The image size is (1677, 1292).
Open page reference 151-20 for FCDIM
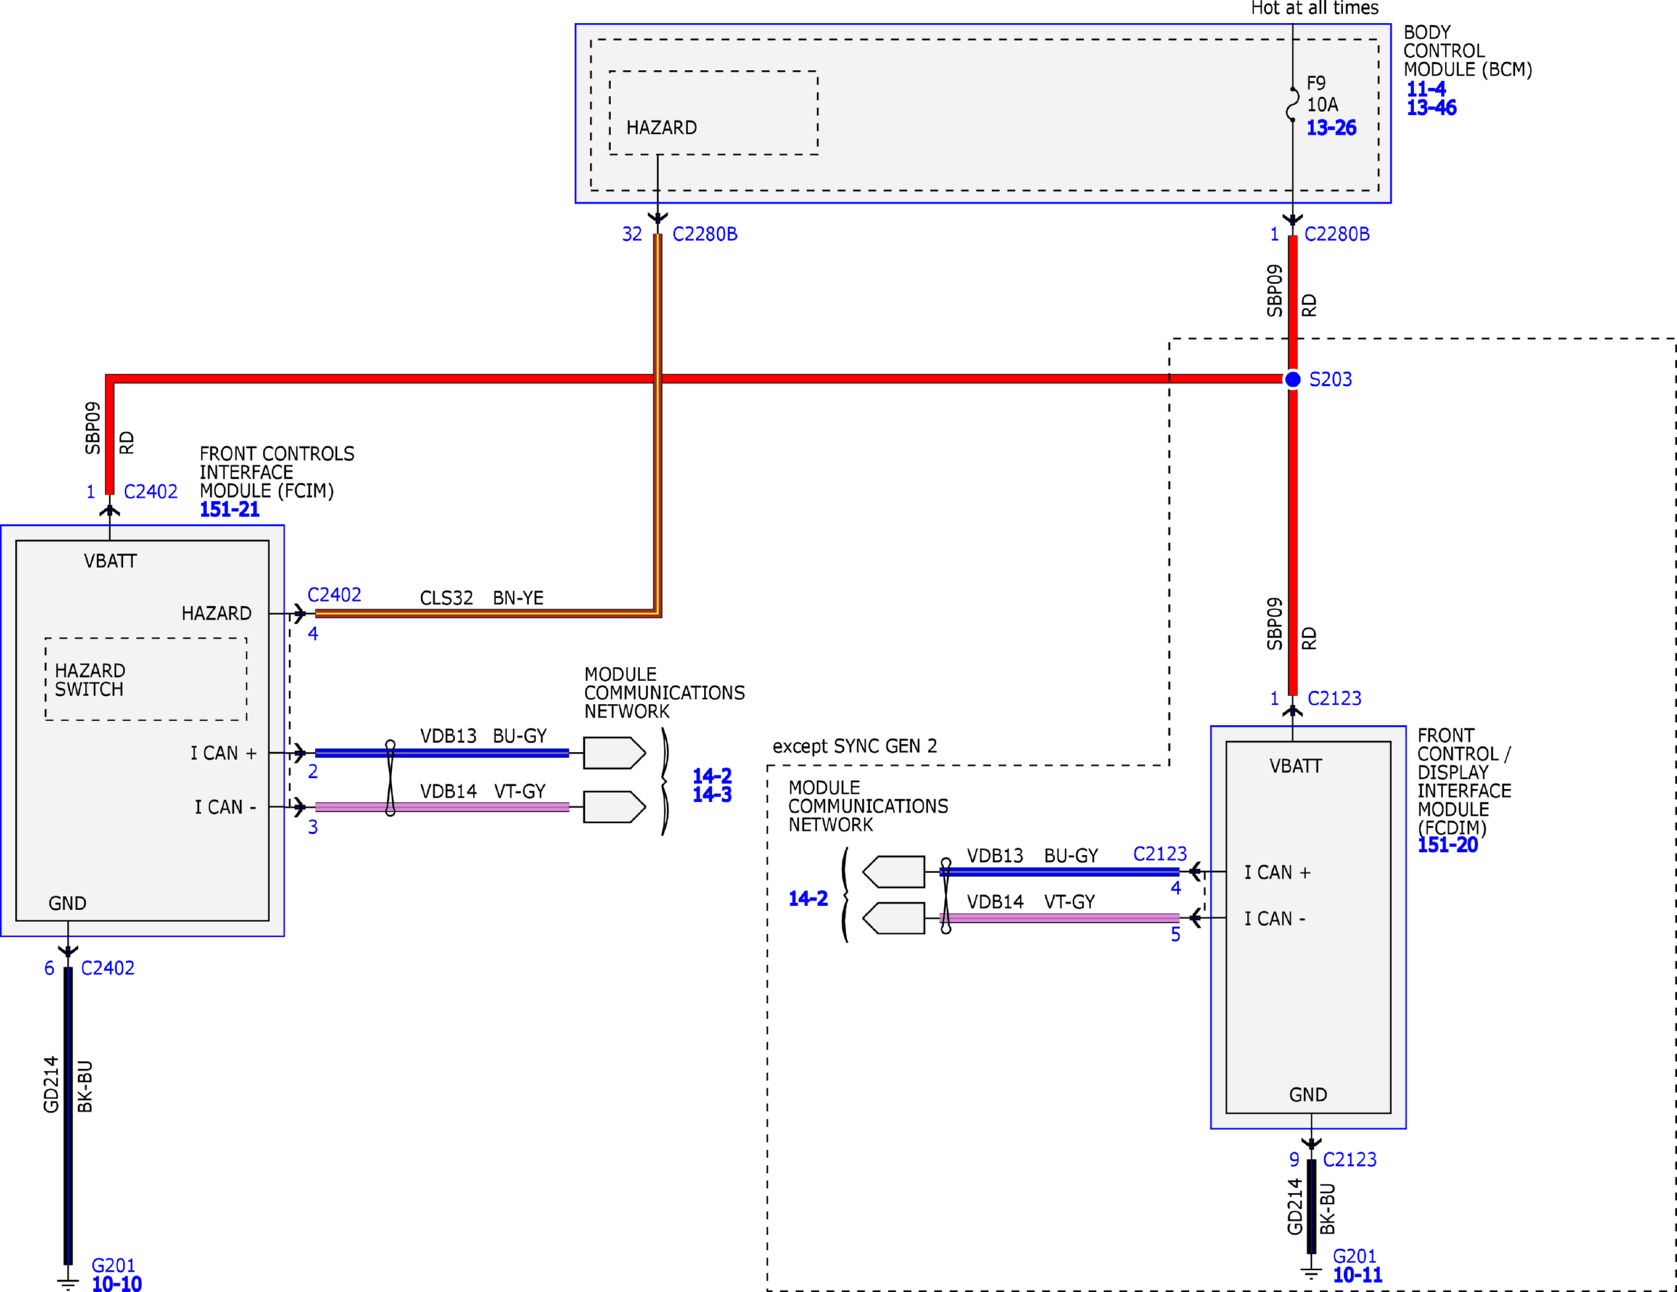click(x=1447, y=846)
